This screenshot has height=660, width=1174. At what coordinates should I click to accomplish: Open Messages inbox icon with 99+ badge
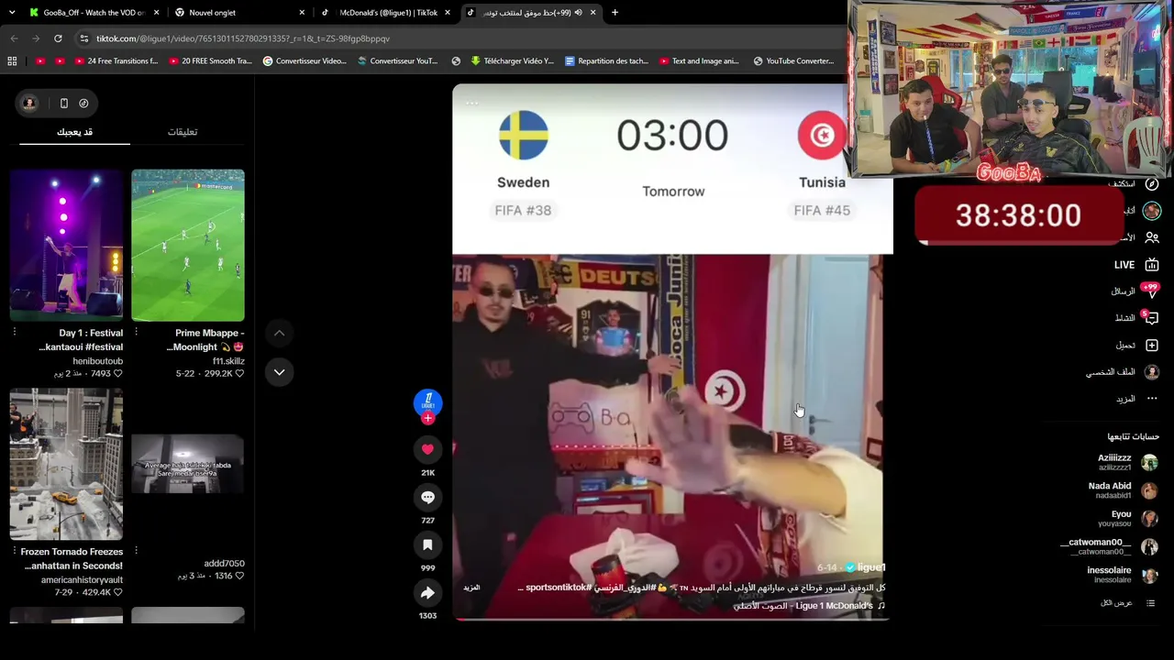[x=1152, y=291]
